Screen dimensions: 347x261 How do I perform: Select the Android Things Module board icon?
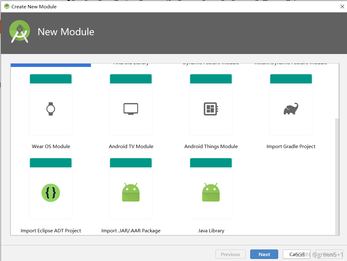click(211, 109)
